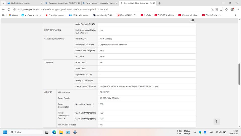
Task: Switch to Panasonic Bluray-Player DMP-BD tab
Action: point(63,3)
